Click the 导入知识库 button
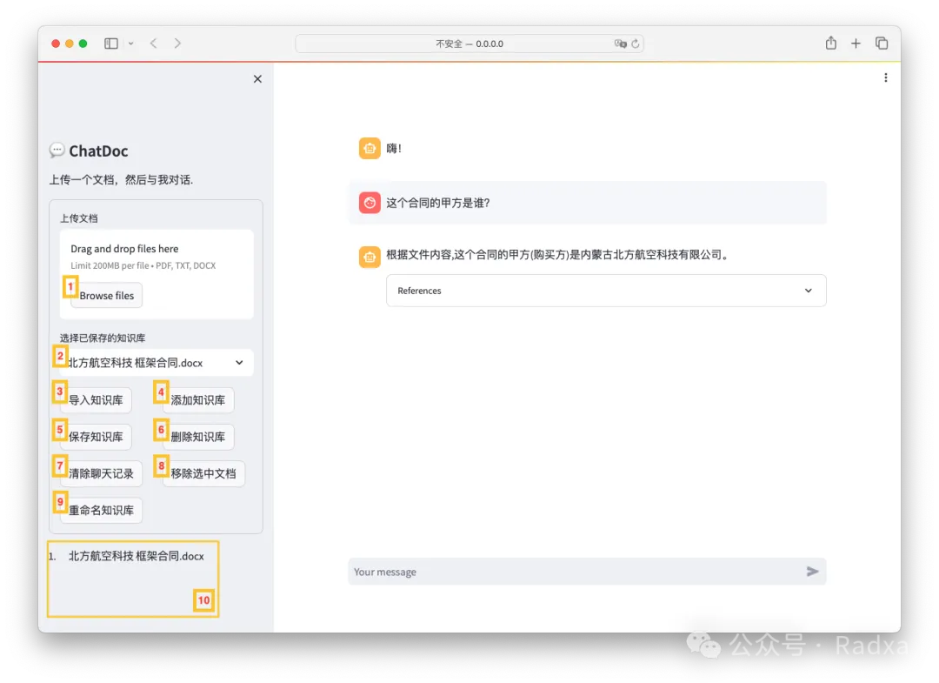The image size is (939, 683). click(96, 400)
